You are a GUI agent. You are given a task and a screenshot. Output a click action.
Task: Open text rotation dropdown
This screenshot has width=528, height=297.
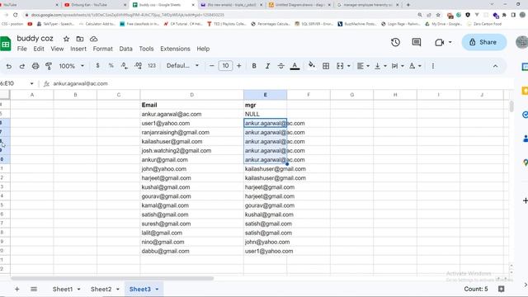coord(415,66)
